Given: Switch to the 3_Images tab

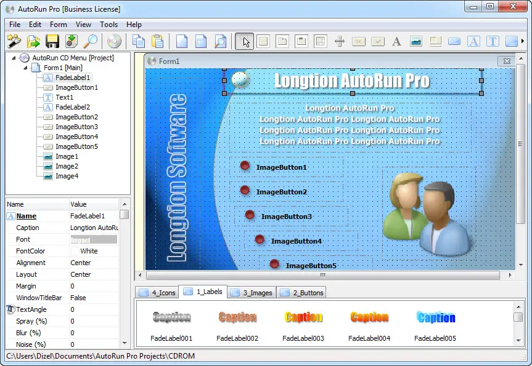Looking at the screenshot, I should coord(252,293).
